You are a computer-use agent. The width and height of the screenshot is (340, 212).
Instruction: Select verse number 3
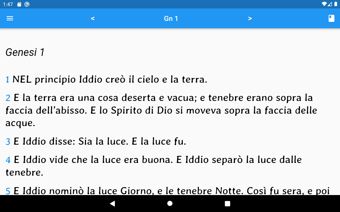(8, 142)
